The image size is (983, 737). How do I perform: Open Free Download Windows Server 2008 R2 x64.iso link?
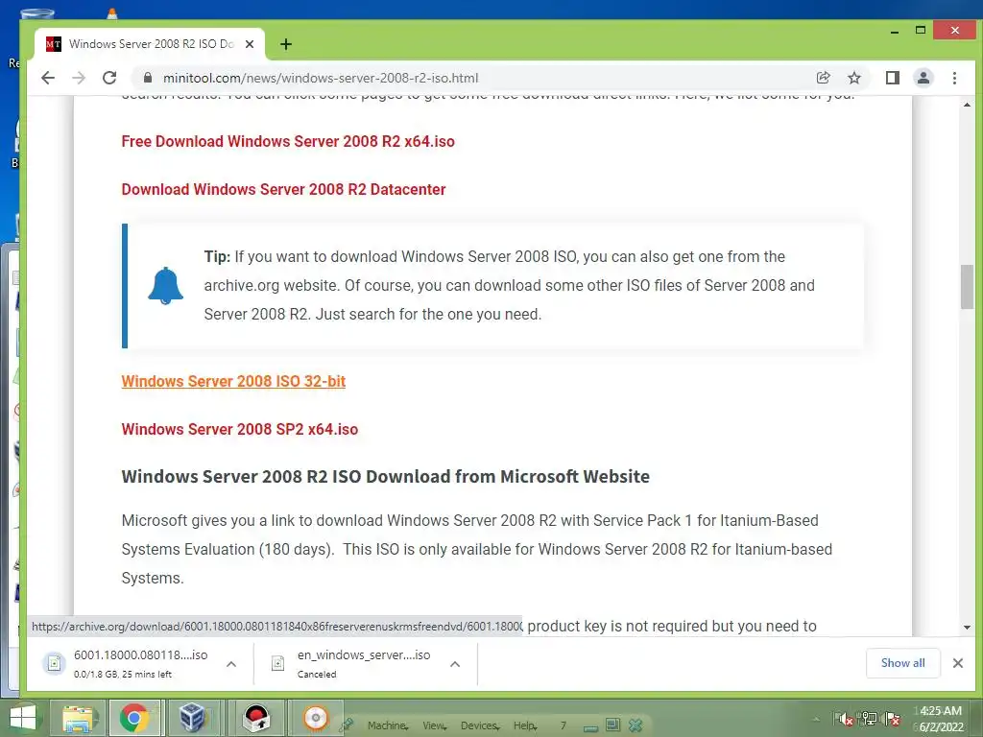tap(288, 141)
